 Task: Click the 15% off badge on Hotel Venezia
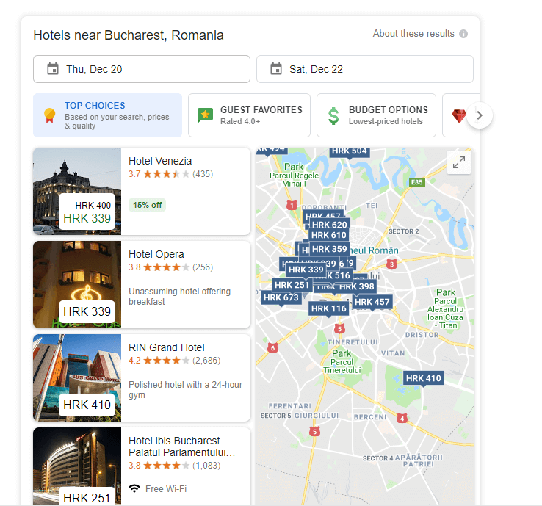click(148, 205)
